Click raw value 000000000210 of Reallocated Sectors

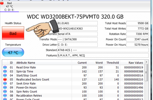[x=134, y=79]
